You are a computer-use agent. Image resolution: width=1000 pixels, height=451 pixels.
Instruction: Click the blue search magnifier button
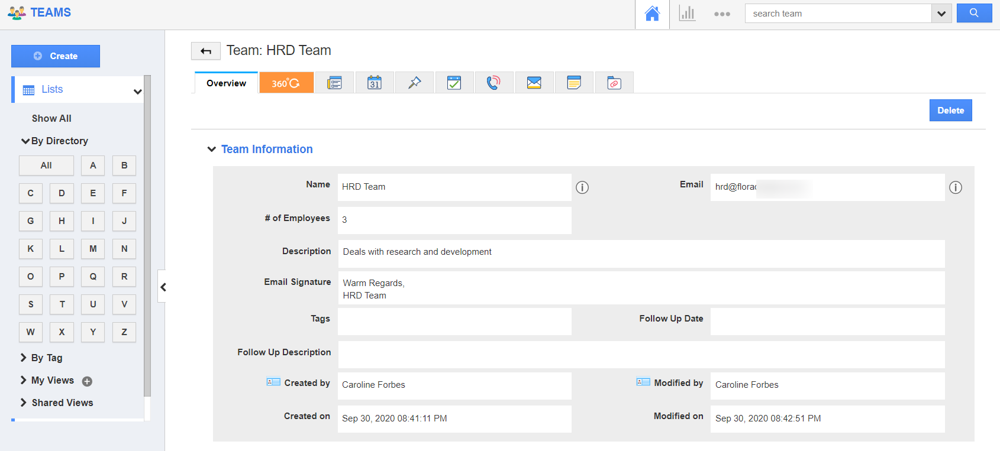coord(974,13)
